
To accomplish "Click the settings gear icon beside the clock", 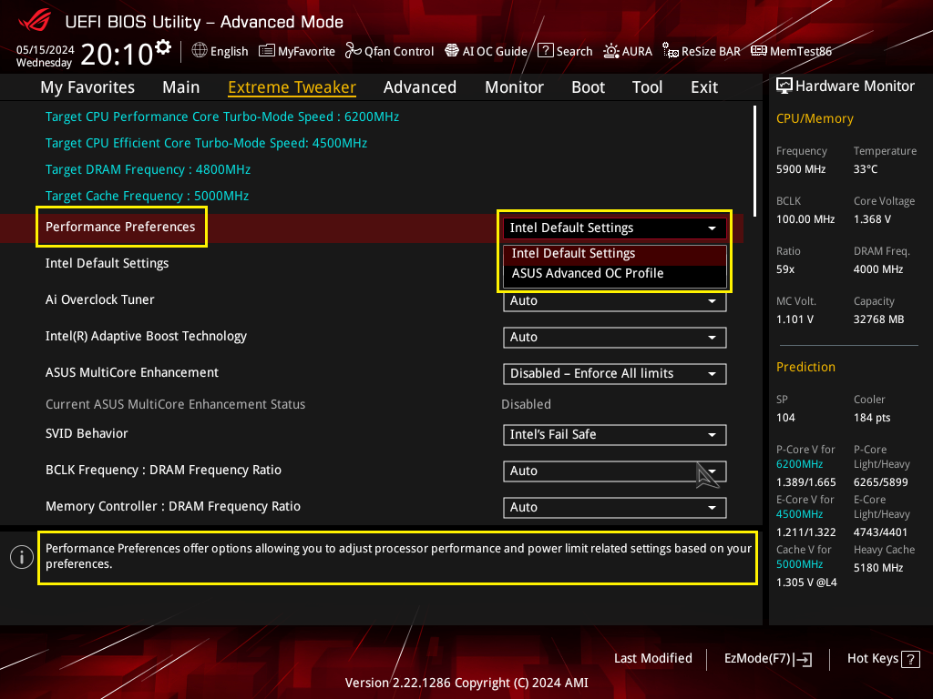I will click(163, 47).
